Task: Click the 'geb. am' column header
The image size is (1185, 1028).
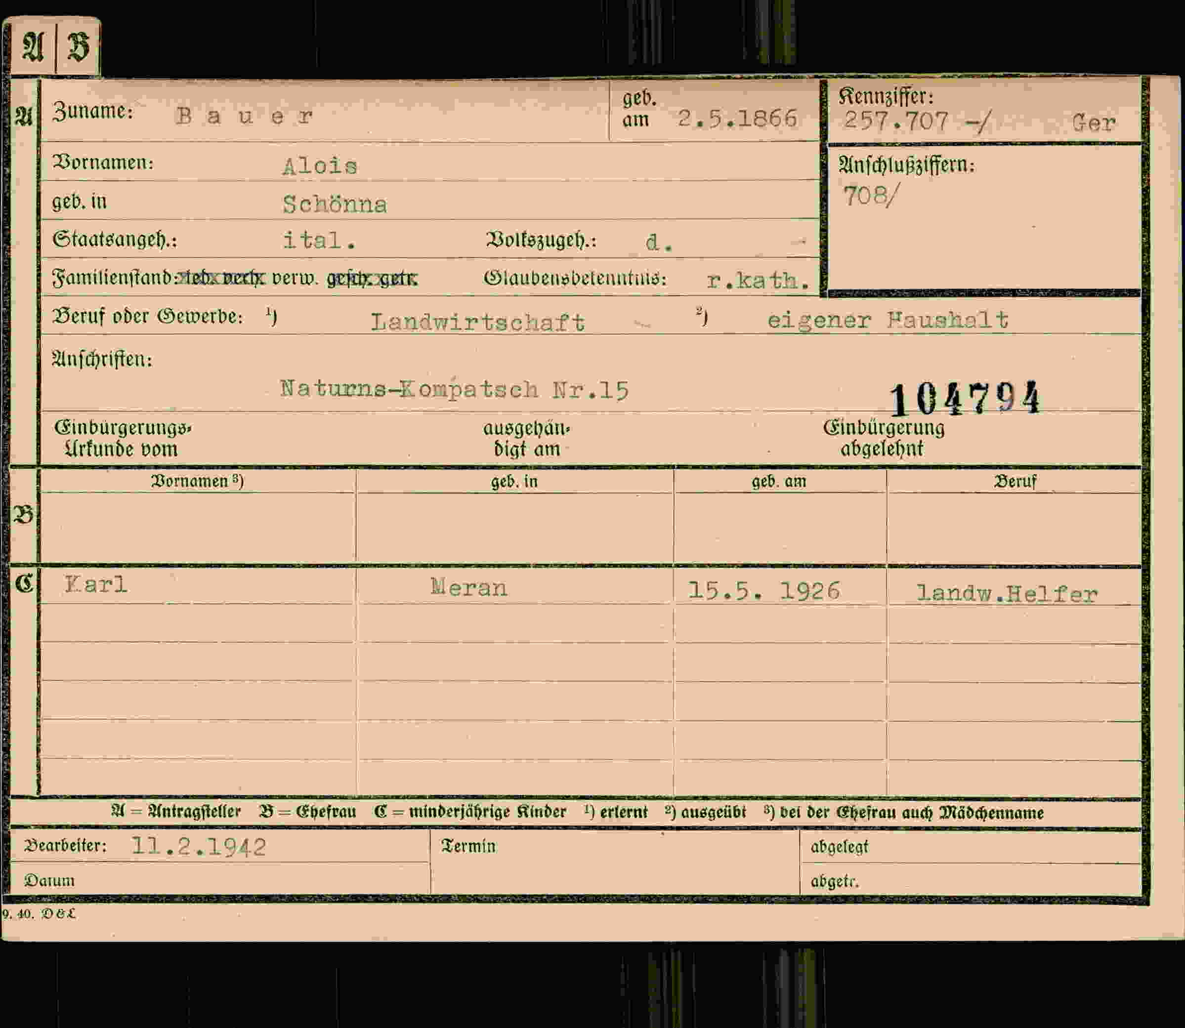Action: pos(779,481)
